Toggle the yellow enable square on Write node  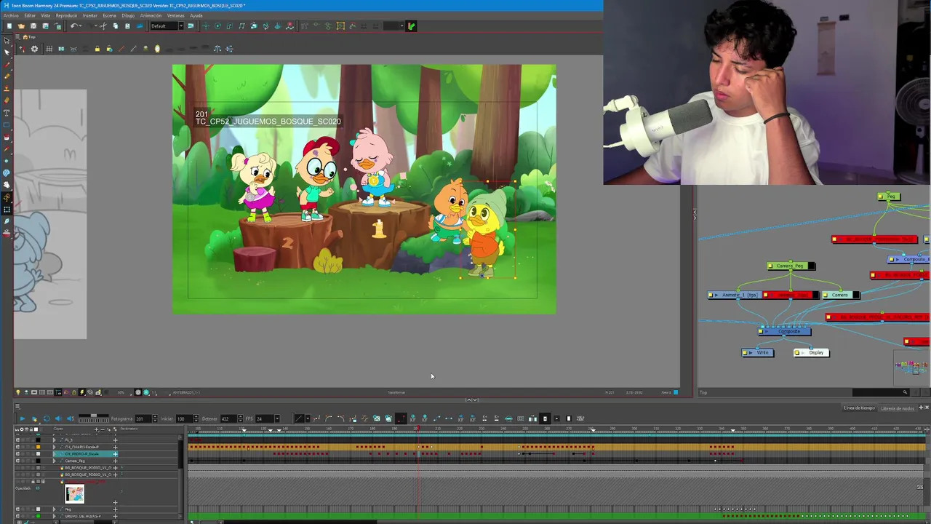[746, 353]
